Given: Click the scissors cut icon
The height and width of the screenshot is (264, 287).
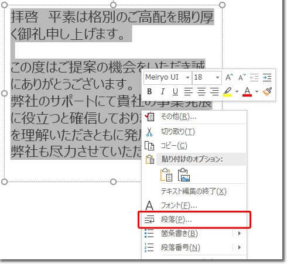Looking at the screenshot, I should [149, 132].
